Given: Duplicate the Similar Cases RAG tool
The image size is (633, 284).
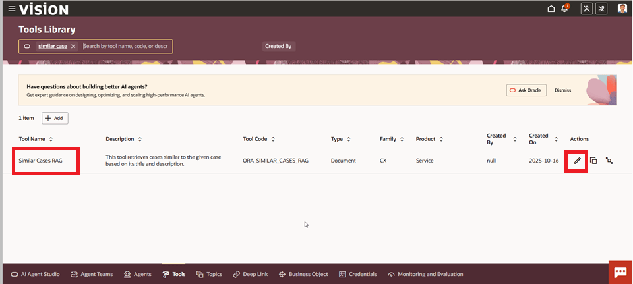Looking at the screenshot, I should point(593,161).
